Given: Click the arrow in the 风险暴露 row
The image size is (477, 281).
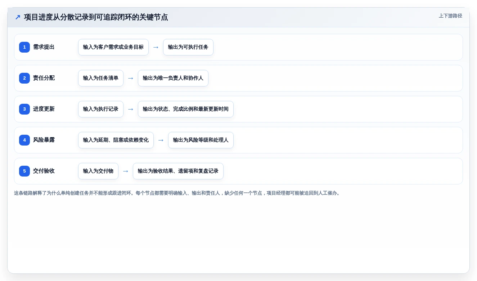Looking at the screenshot, I should coord(161,140).
